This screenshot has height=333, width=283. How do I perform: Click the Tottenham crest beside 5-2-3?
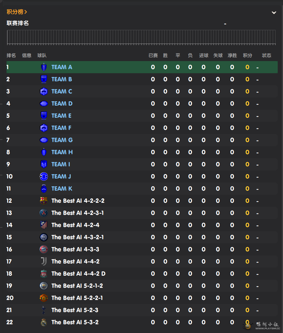(44, 310)
